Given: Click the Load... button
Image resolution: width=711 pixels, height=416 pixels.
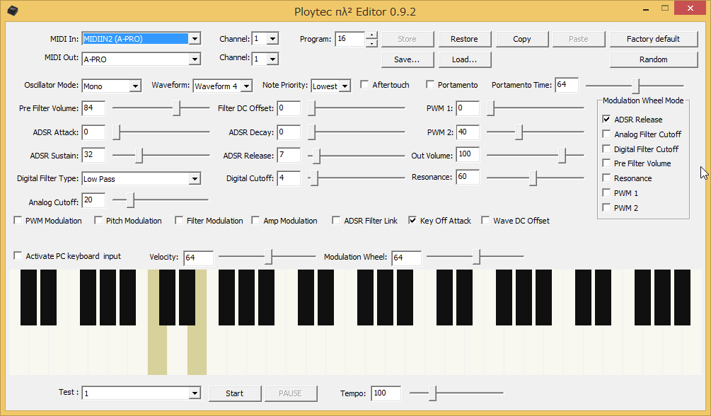Looking at the screenshot, I should [x=464, y=59].
